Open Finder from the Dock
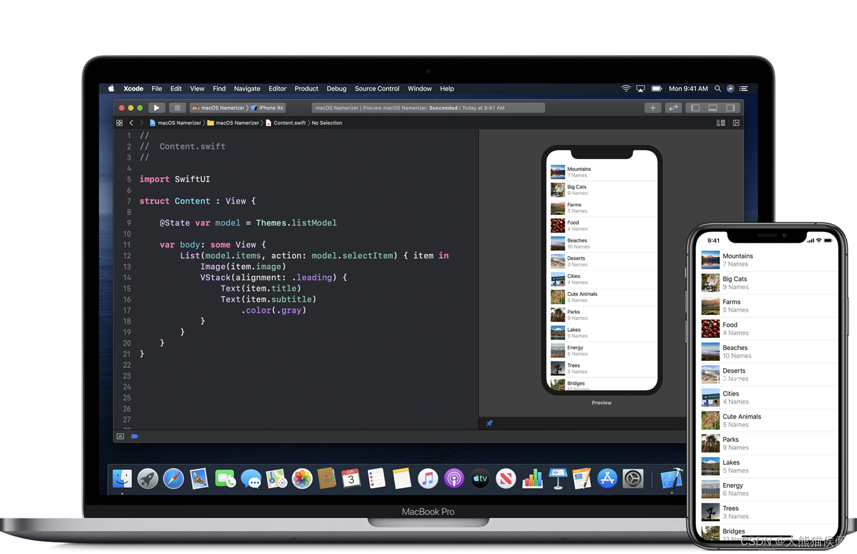The height and width of the screenshot is (554, 857). pyautogui.click(x=122, y=478)
